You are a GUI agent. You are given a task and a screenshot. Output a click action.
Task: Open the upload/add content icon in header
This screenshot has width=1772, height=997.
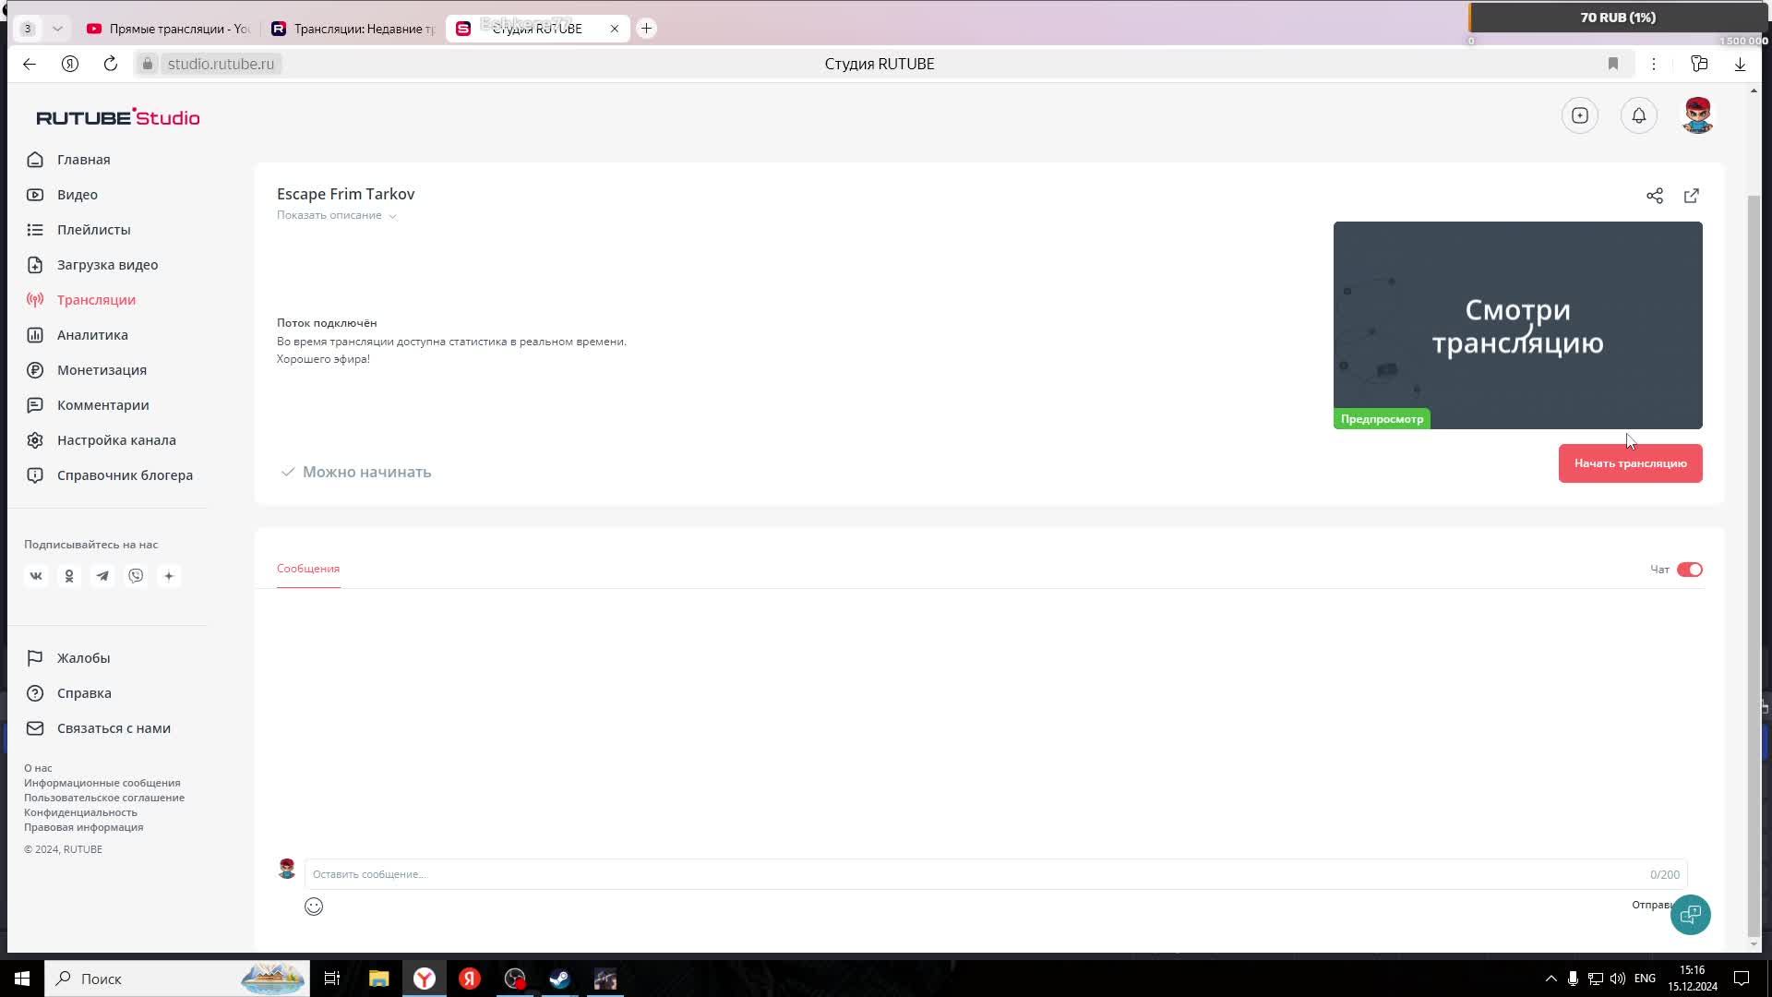tap(1579, 115)
